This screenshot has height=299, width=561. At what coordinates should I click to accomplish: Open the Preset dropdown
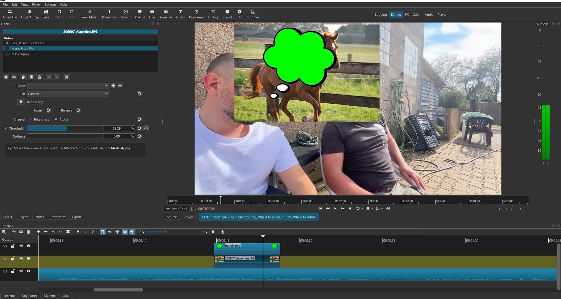68,86
